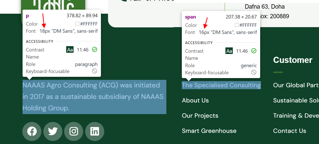
Task: Open the Our Global Partners link
Action: point(296,85)
